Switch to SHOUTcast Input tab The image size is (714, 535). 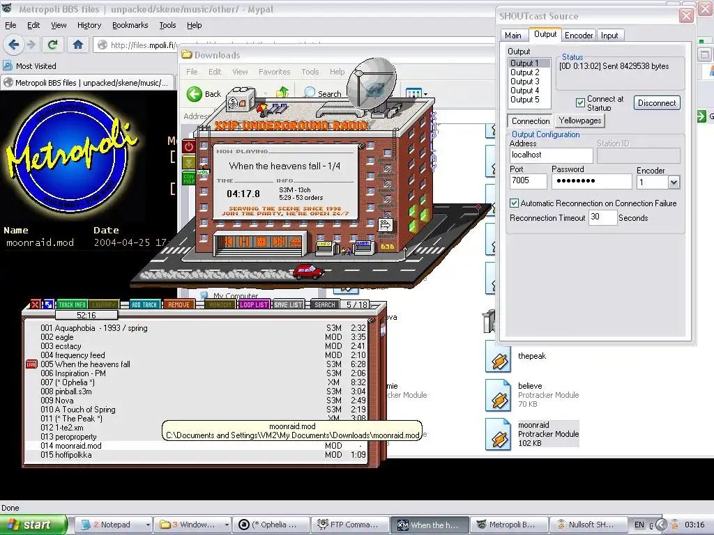pyautogui.click(x=609, y=35)
